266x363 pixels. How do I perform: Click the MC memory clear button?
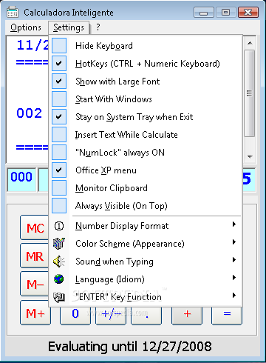coord(35,227)
